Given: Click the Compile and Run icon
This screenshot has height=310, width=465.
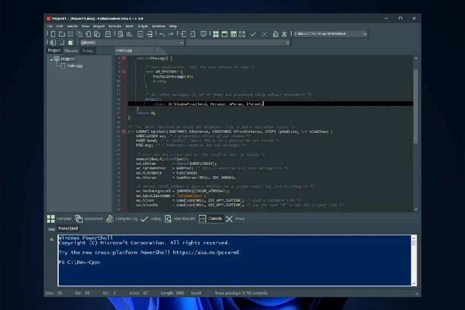Looking at the screenshot, I should click(234, 34).
